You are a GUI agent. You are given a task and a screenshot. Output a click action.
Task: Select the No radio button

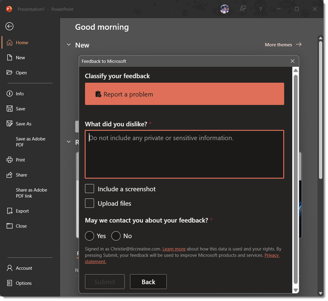(x=116, y=236)
